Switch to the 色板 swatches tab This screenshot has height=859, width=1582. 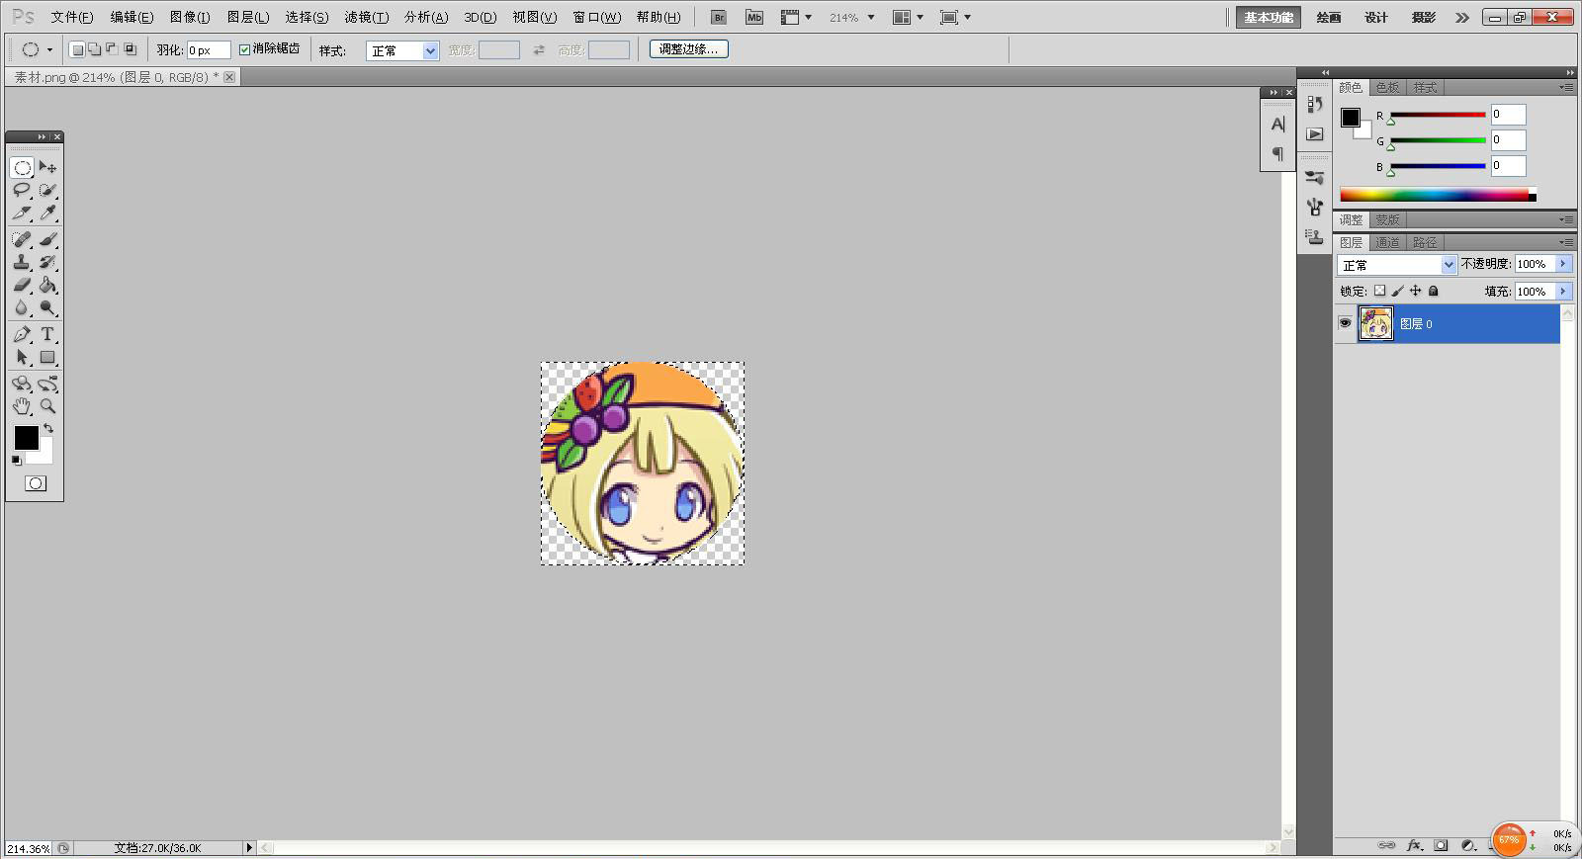pyautogui.click(x=1388, y=87)
